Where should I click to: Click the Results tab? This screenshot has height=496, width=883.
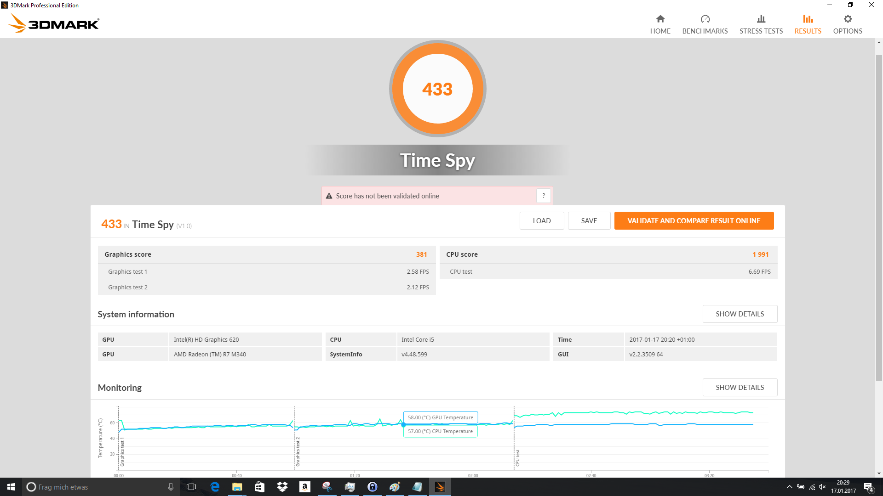click(808, 24)
